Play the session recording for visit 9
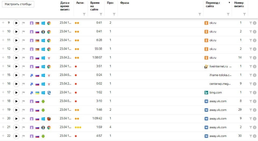 point(16,23)
